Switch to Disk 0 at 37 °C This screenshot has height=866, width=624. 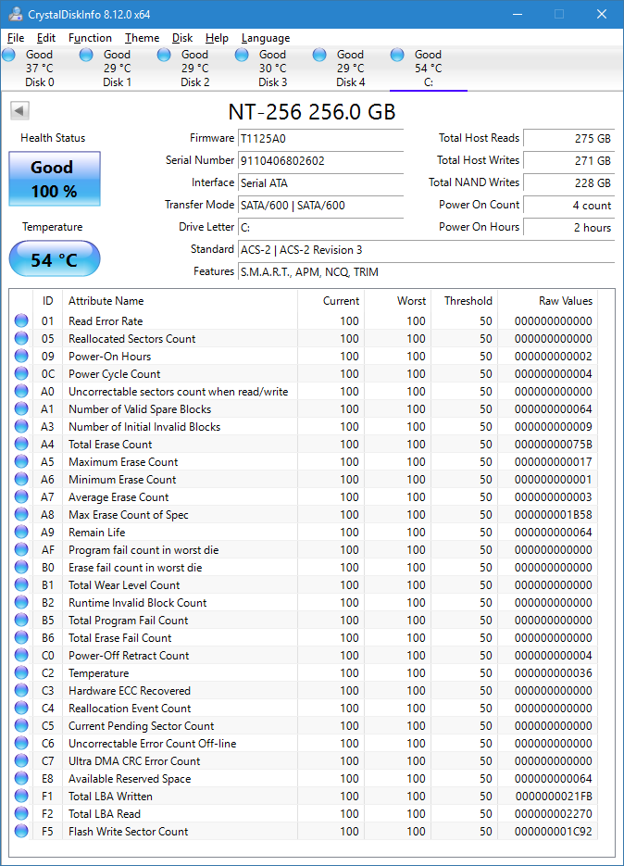tap(39, 69)
